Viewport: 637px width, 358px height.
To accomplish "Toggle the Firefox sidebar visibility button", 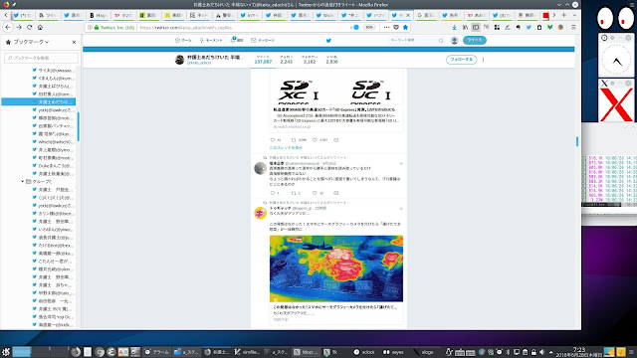I will pyautogui.click(x=476, y=27).
